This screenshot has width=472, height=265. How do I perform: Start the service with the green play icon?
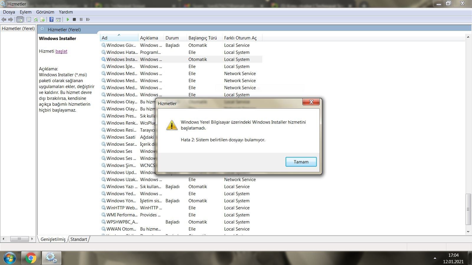tap(68, 19)
